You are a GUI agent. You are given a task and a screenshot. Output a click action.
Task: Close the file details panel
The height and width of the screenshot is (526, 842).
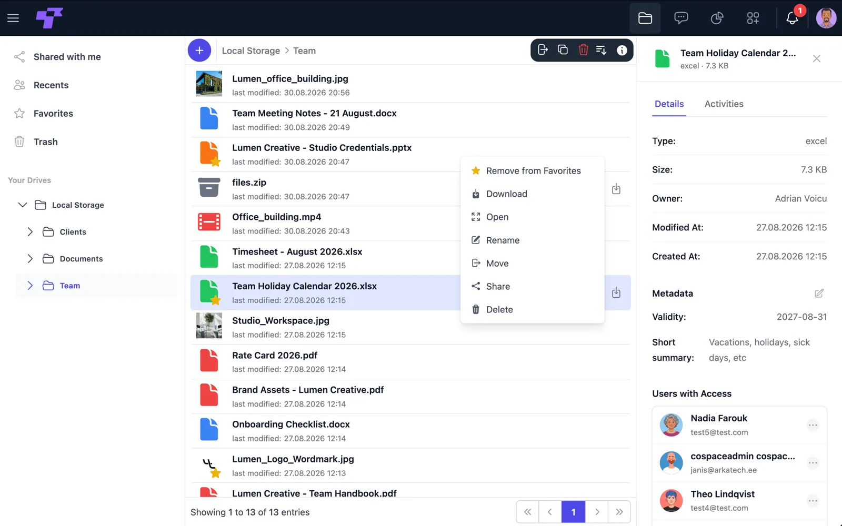[817, 58]
